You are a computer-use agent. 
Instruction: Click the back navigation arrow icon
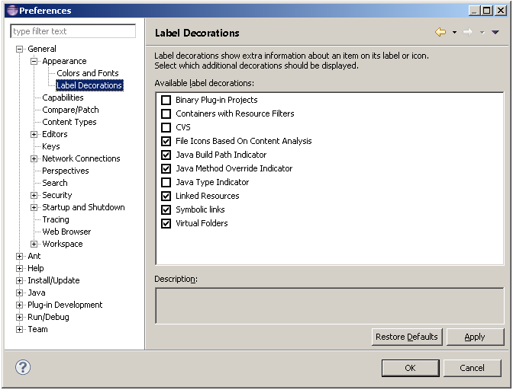coord(440,32)
